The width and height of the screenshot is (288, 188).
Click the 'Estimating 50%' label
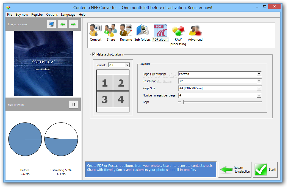click(x=61, y=170)
